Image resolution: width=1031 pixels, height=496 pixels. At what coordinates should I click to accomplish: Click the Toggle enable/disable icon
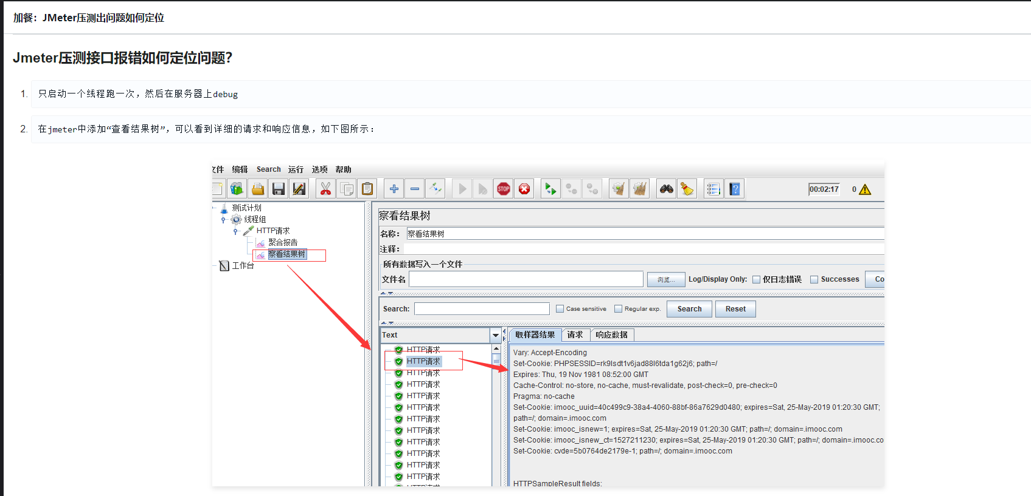(x=436, y=189)
